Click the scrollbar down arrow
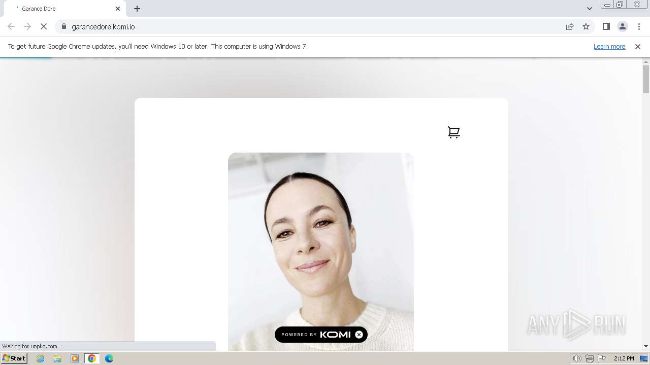Viewport: 650px width, 365px height. point(646,346)
